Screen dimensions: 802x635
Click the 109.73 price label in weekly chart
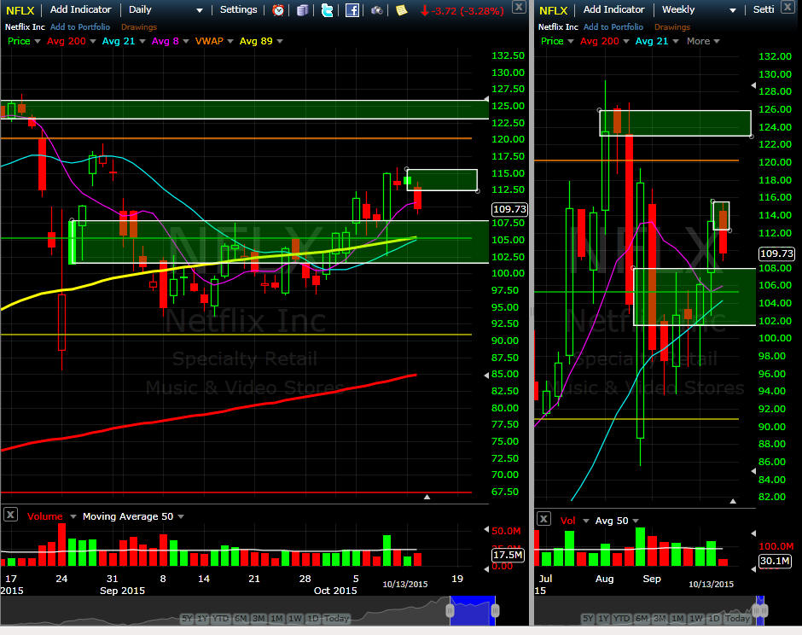(x=776, y=253)
